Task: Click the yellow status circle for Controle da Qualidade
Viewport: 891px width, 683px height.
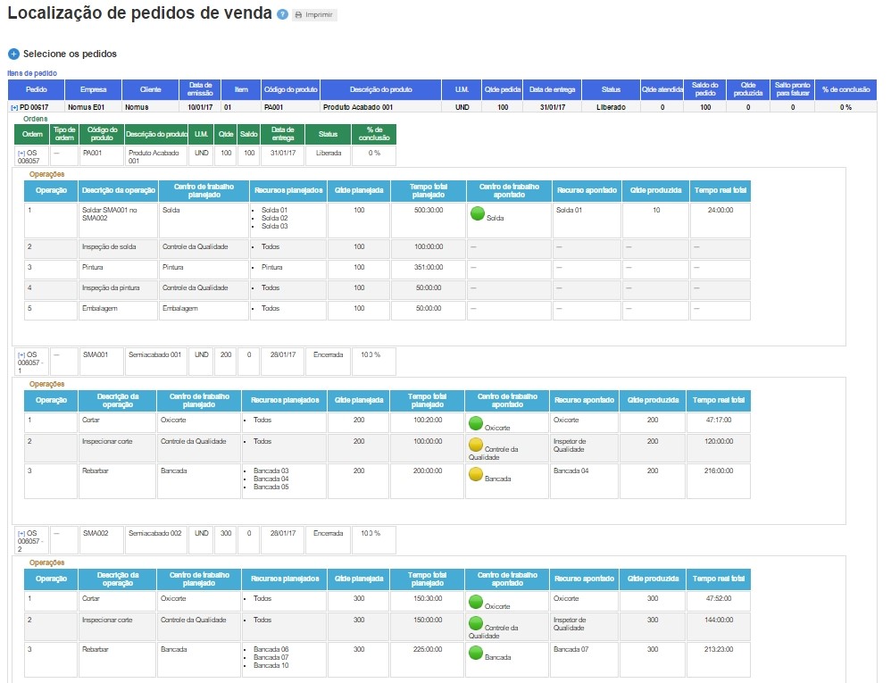Action: point(477,444)
